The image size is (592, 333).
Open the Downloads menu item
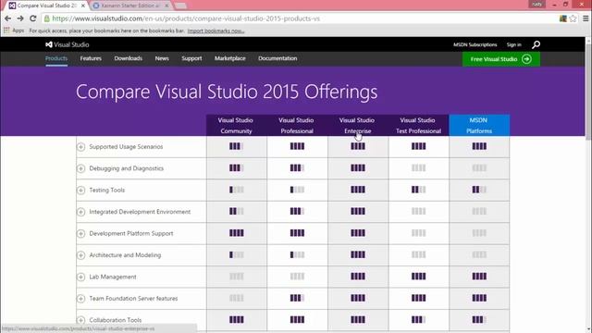click(x=129, y=58)
